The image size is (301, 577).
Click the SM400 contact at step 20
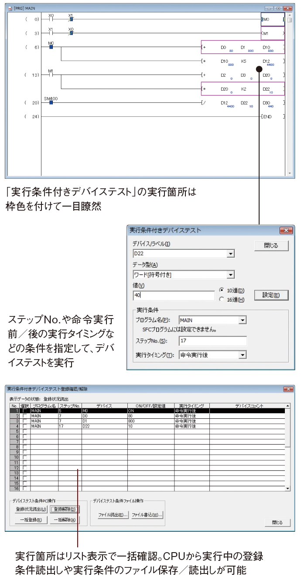(x=51, y=102)
